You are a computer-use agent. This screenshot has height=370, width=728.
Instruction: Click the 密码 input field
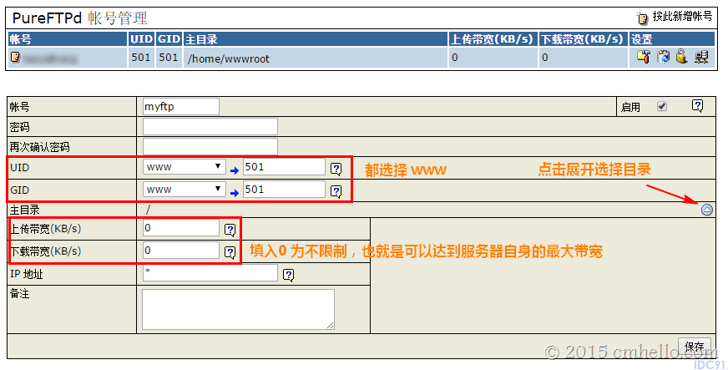210,126
